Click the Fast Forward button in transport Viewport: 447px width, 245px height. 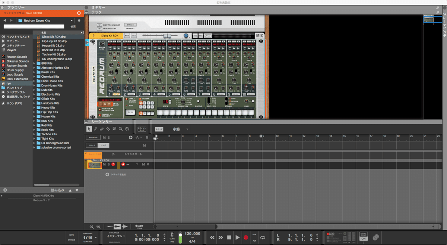point(221,237)
